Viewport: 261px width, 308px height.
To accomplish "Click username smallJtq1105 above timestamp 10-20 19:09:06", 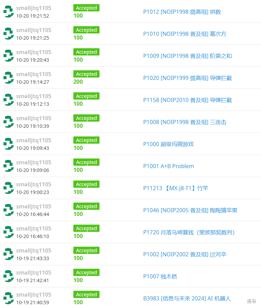I will 34,162.
